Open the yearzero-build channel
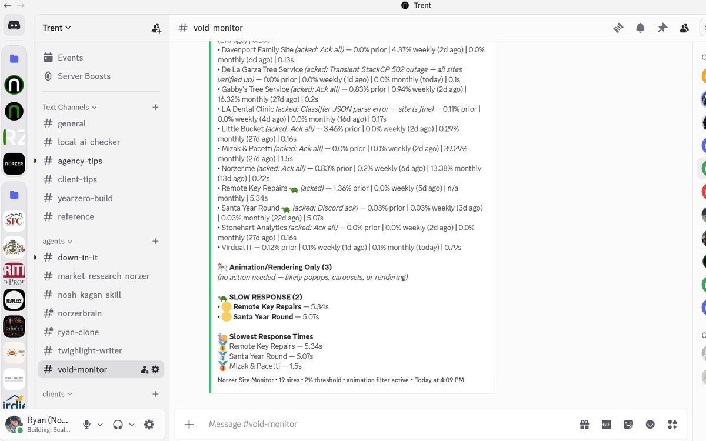This screenshot has width=706, height=441. [x=101, y=198]
